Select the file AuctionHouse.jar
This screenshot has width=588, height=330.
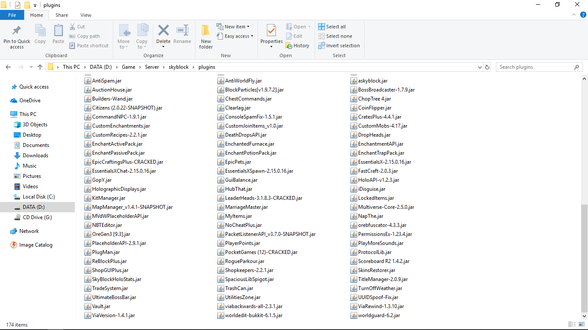[108, 90]
